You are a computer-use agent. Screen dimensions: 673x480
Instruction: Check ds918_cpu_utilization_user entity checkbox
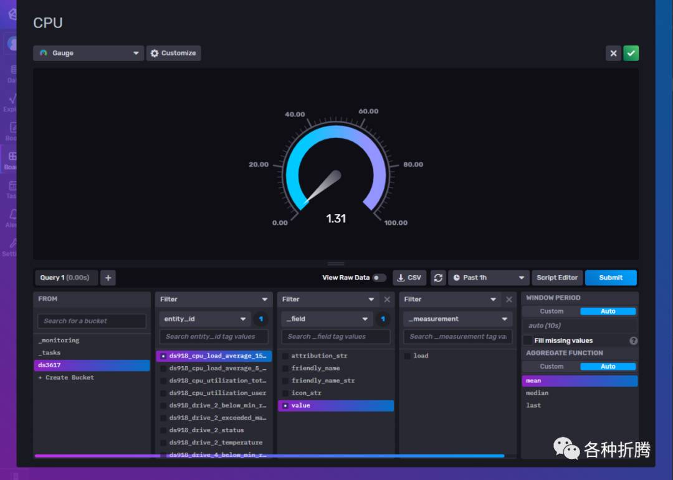tap(163, 393)
